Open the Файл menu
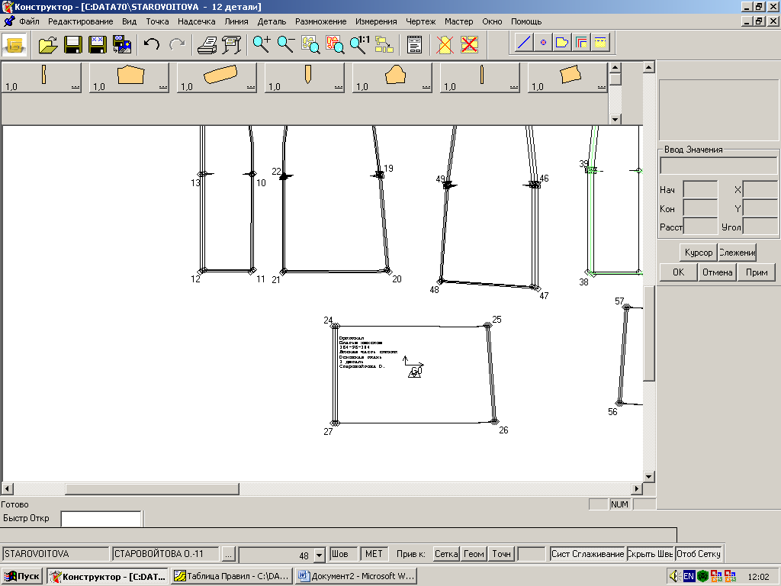The height and width of the screenshot is (586, 781). 30,21
